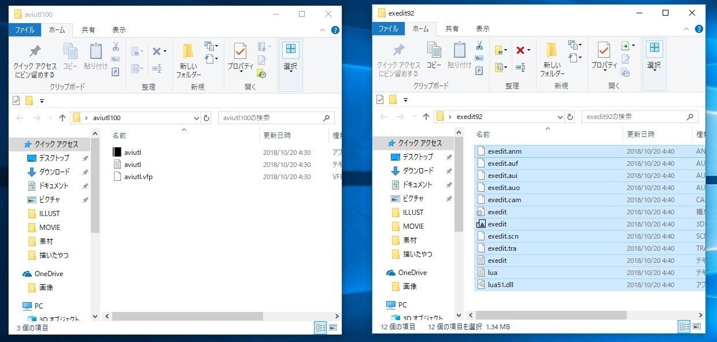Screen dimensions: 717x342
Task: Click Cut scissors icon in aviutl100 ribbon
Action: (x=115, y=46)
